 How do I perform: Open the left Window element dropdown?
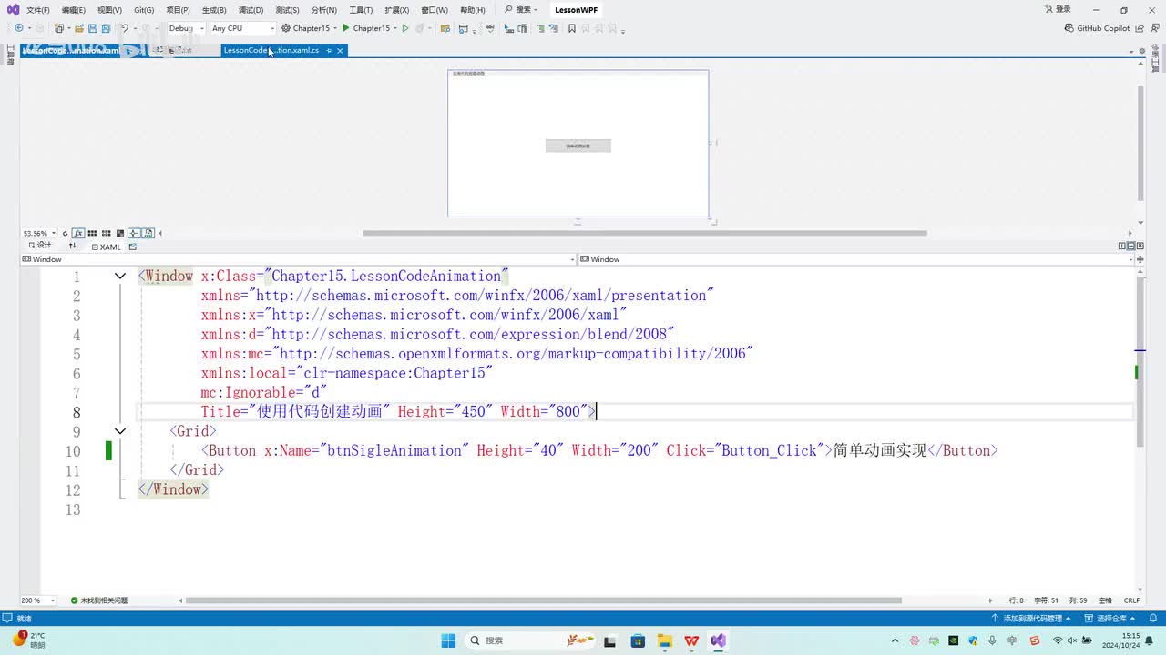[299, 259]
